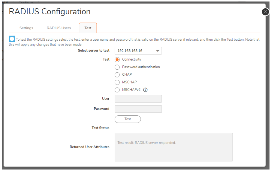The width and height of the screenshot is (271, 171).
Task: Click the RADIUS Configuration dialog title
Action: (x=50, y=12)
